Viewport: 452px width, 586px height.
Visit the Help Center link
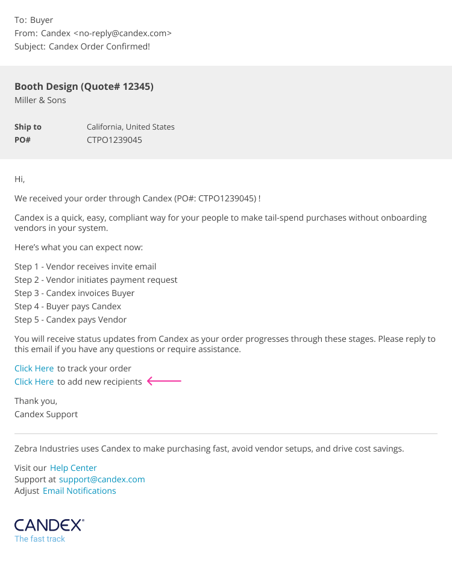pos(73,468)
